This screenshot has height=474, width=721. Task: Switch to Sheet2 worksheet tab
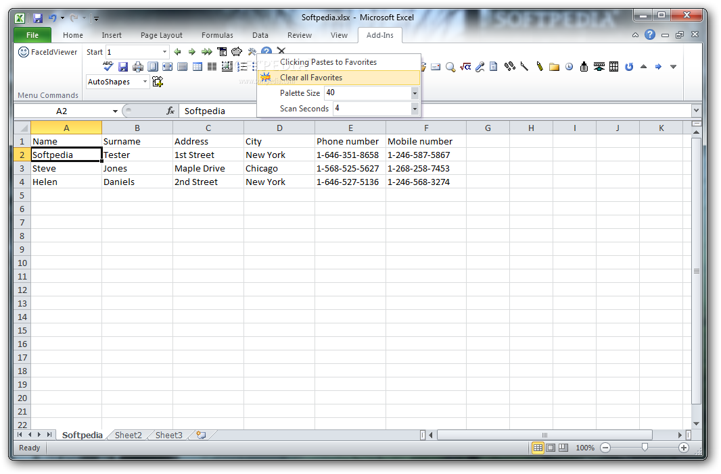pyautogui.click(x=129, y=435)
